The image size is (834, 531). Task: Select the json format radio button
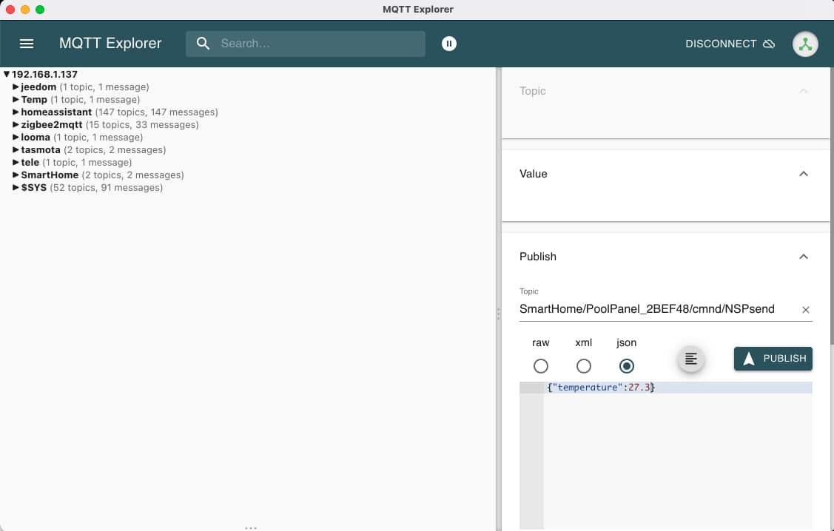(627, 366)
